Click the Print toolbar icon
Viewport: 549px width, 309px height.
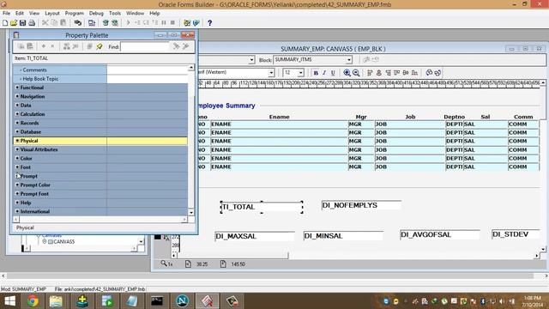(x=32, y=23)
